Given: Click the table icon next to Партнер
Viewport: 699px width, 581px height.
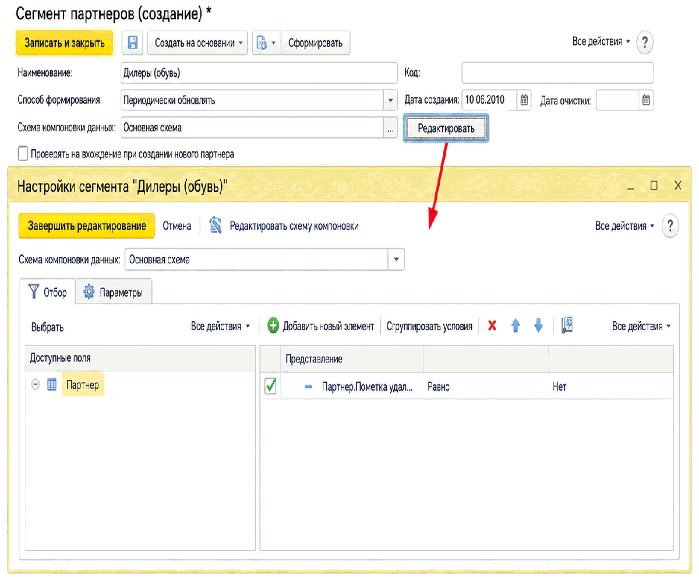Looking at the screenshot, I should 52,385.
